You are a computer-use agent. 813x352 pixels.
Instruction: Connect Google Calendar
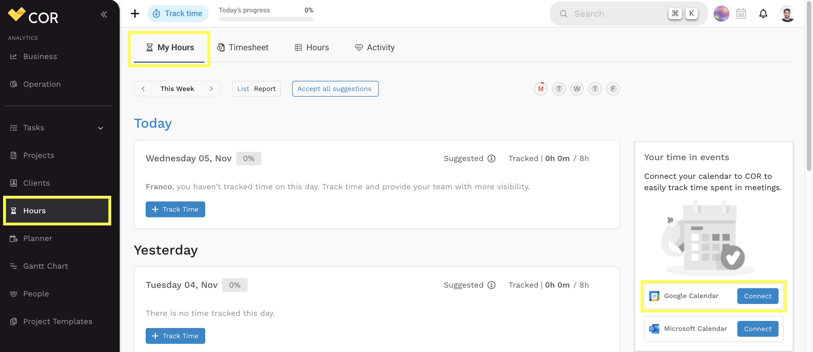757,296
